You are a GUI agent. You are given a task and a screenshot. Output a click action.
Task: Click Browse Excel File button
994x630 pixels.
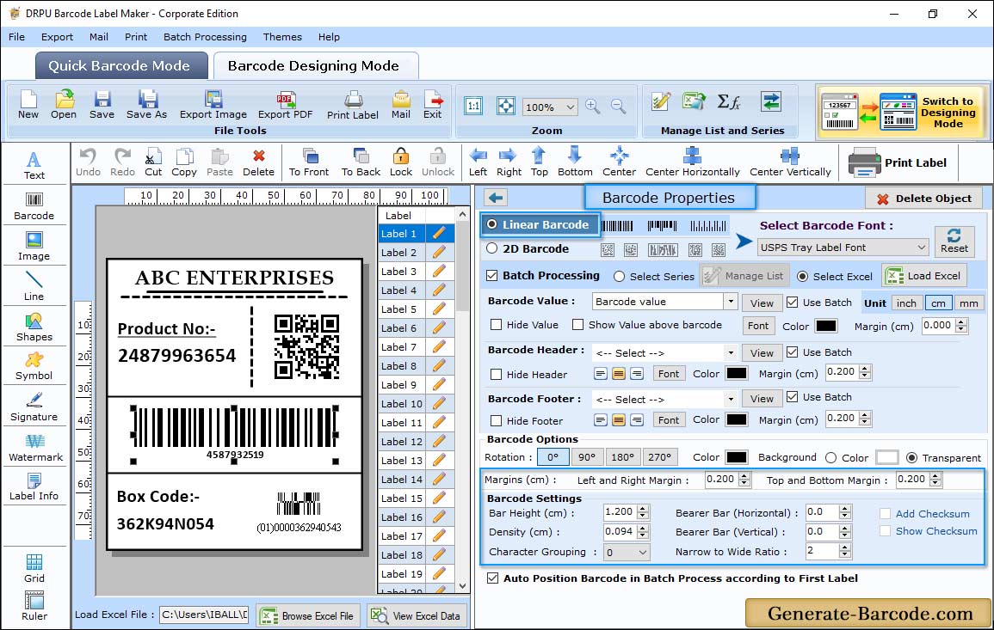pyautogui.click(x=308, y=615)
